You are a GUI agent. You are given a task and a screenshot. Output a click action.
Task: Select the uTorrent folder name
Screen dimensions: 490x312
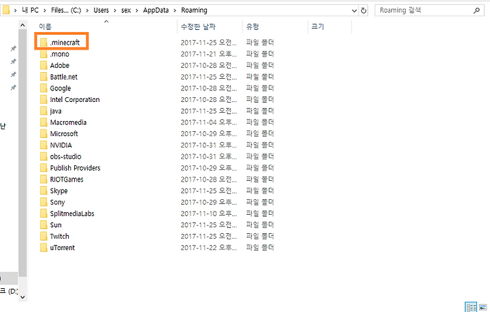[x=63, y=247]
